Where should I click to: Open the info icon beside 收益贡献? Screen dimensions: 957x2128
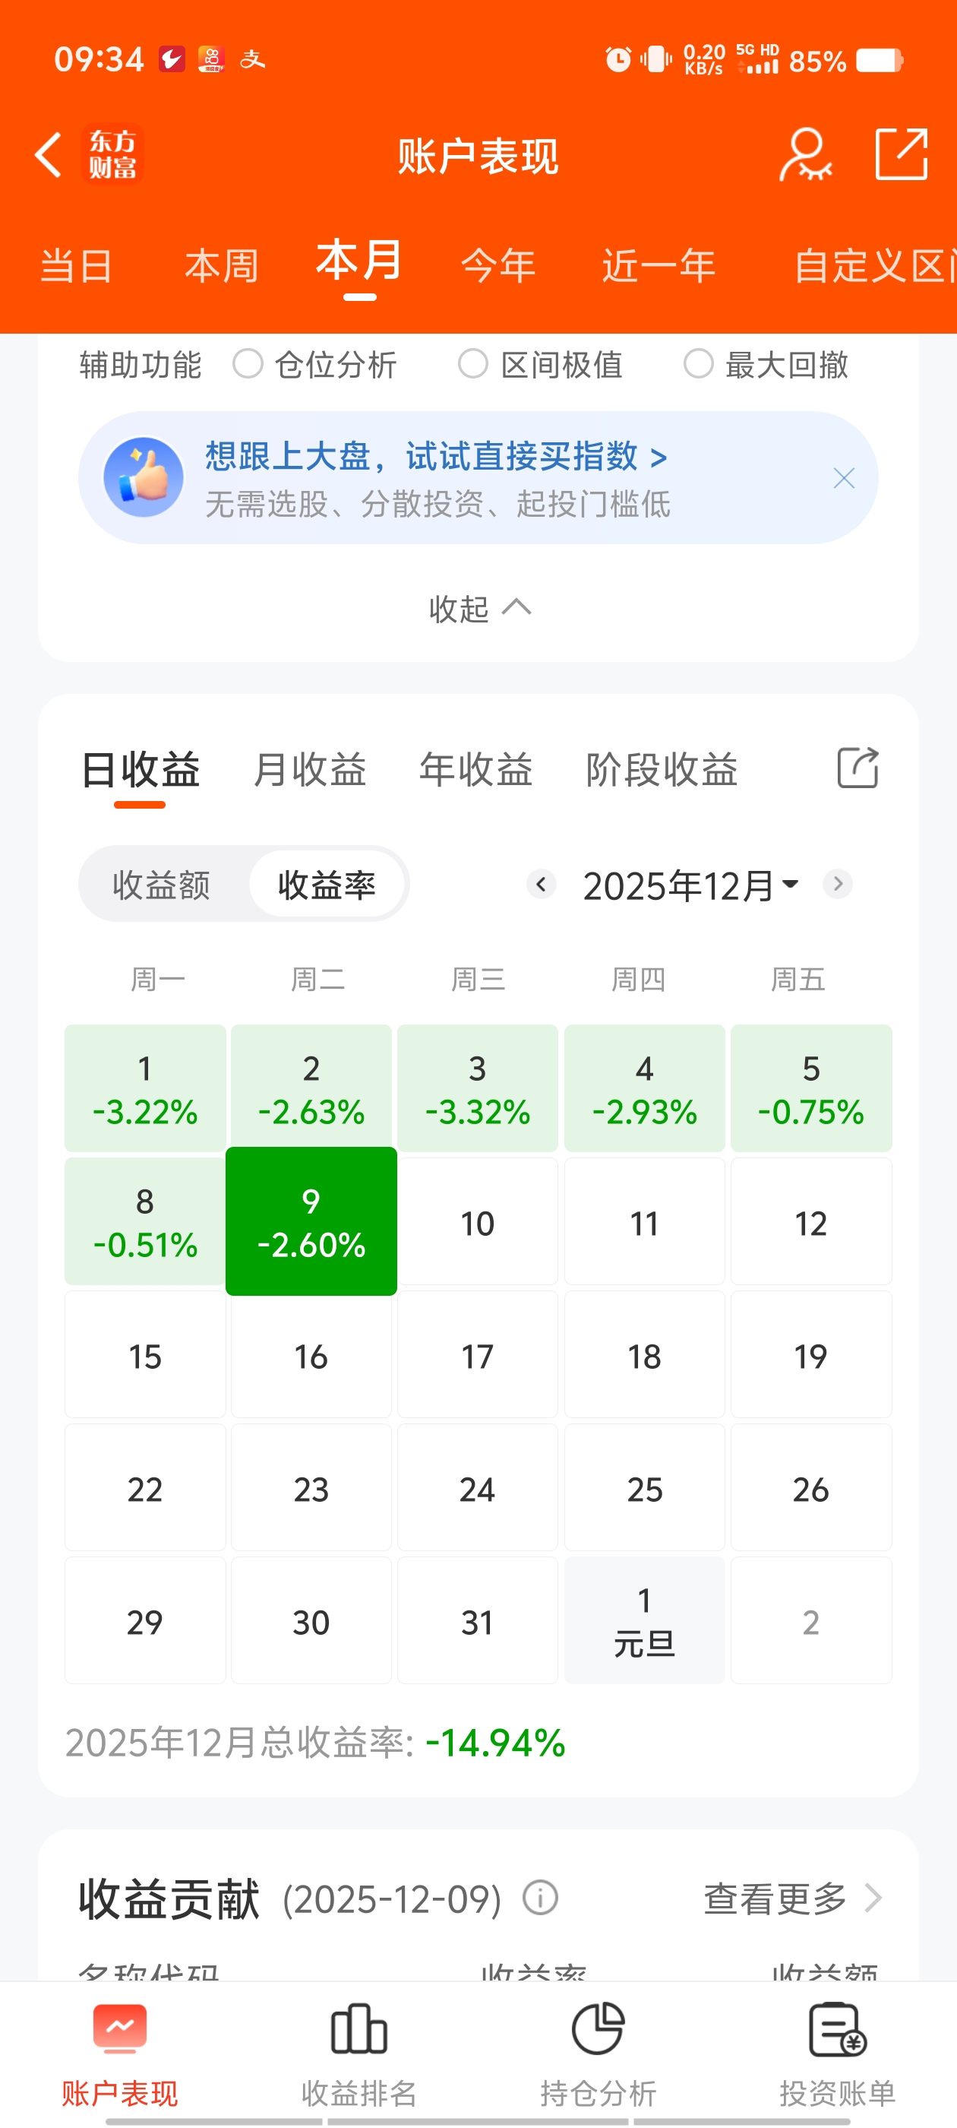pos(540,1898)
